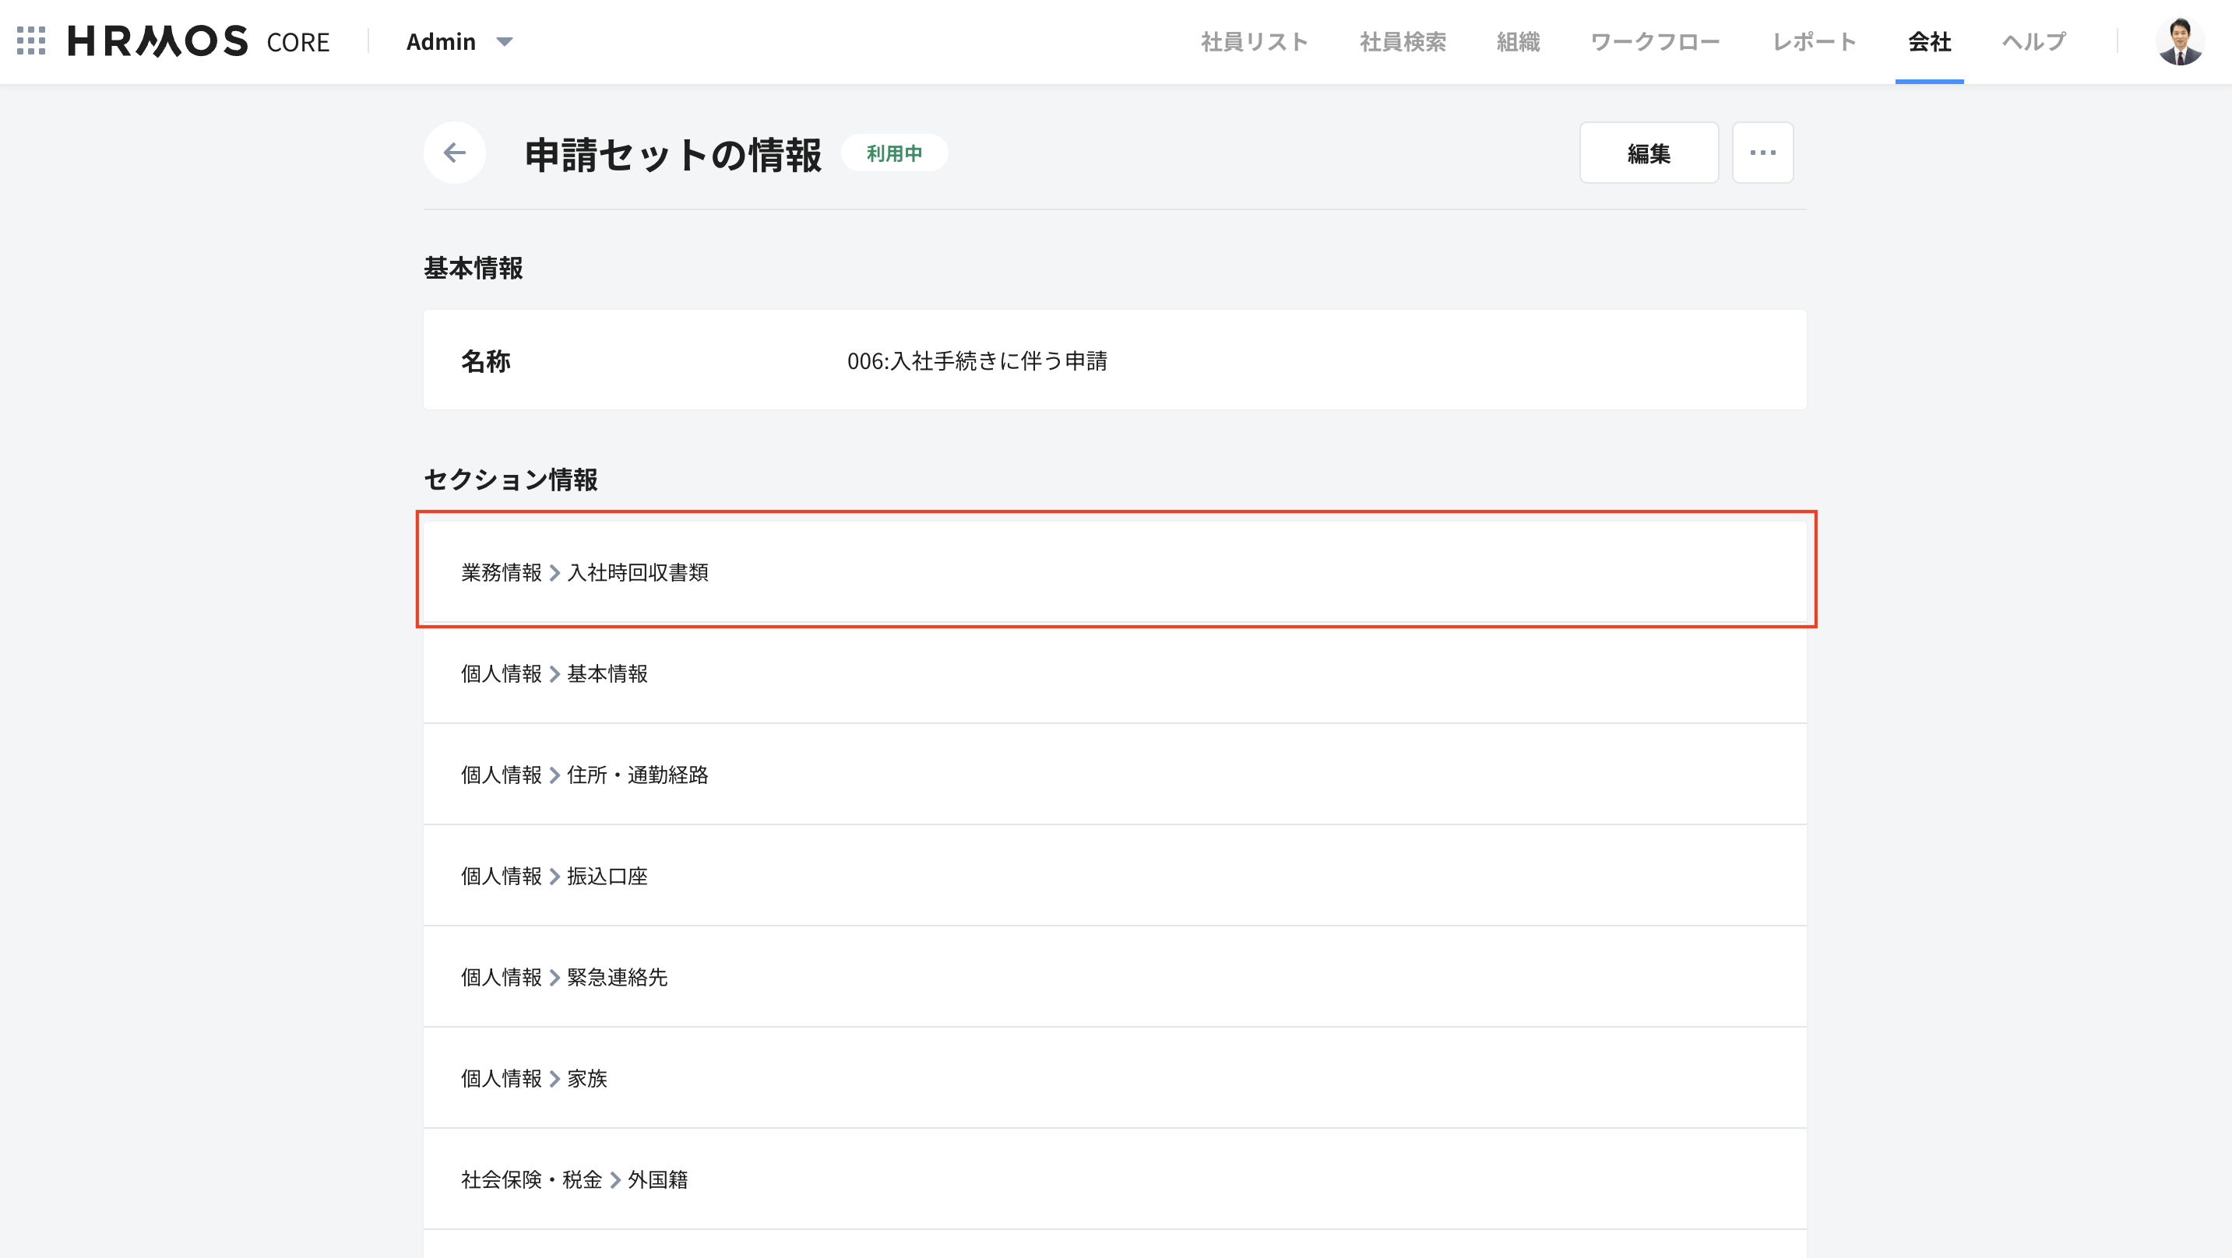Select the 業務情報 入社時回収書類 section row

click(1114, 572)
